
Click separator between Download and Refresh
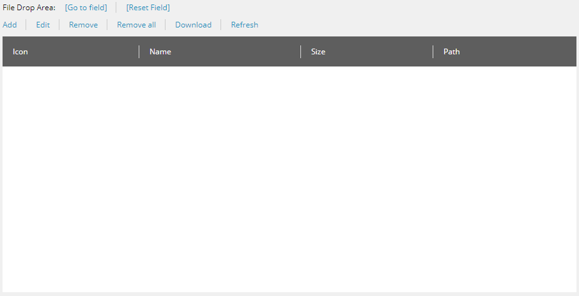(221, 25)
